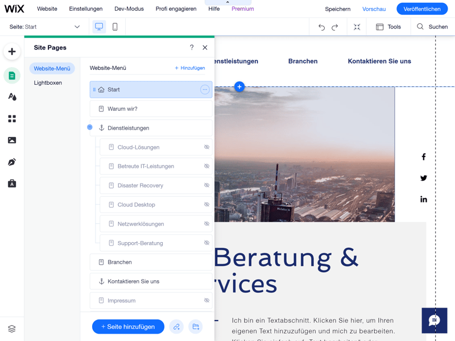The height and width of the screenshot is (341, 455).
Task: Select the Start page row
Action: point(151,90)
